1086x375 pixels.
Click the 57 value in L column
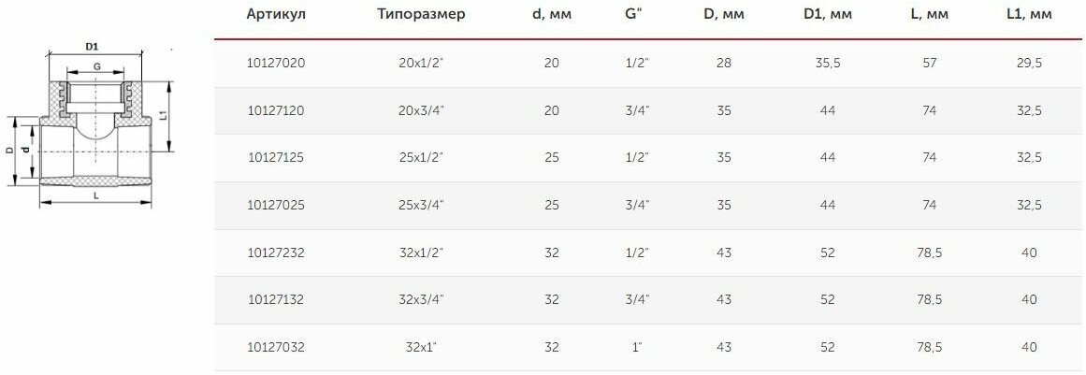[x=930, y=63]
